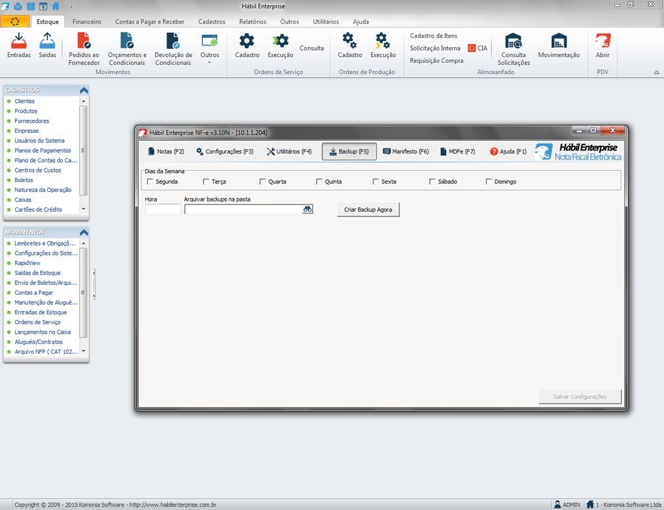Open Ajuda (F1) help
664x510 pixels.
pos(508,152)
